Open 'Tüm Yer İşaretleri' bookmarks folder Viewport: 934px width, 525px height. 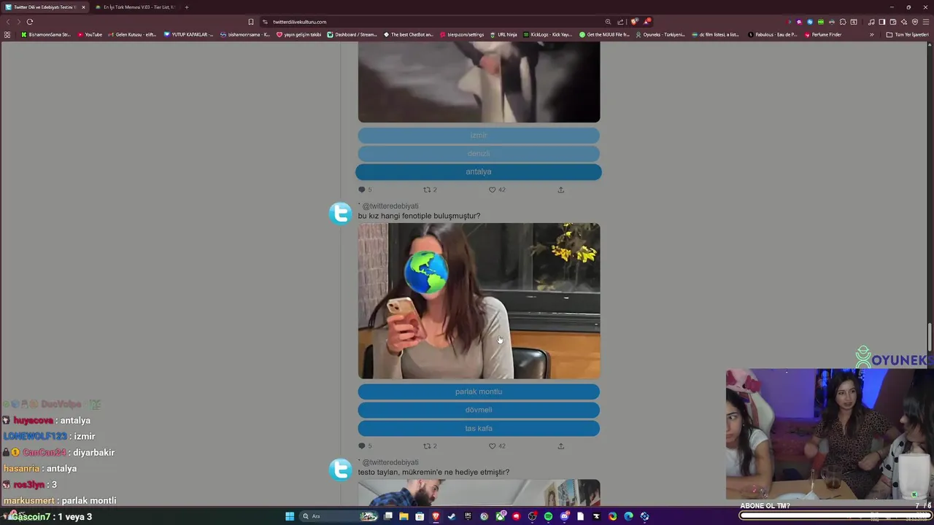[907, 34]
